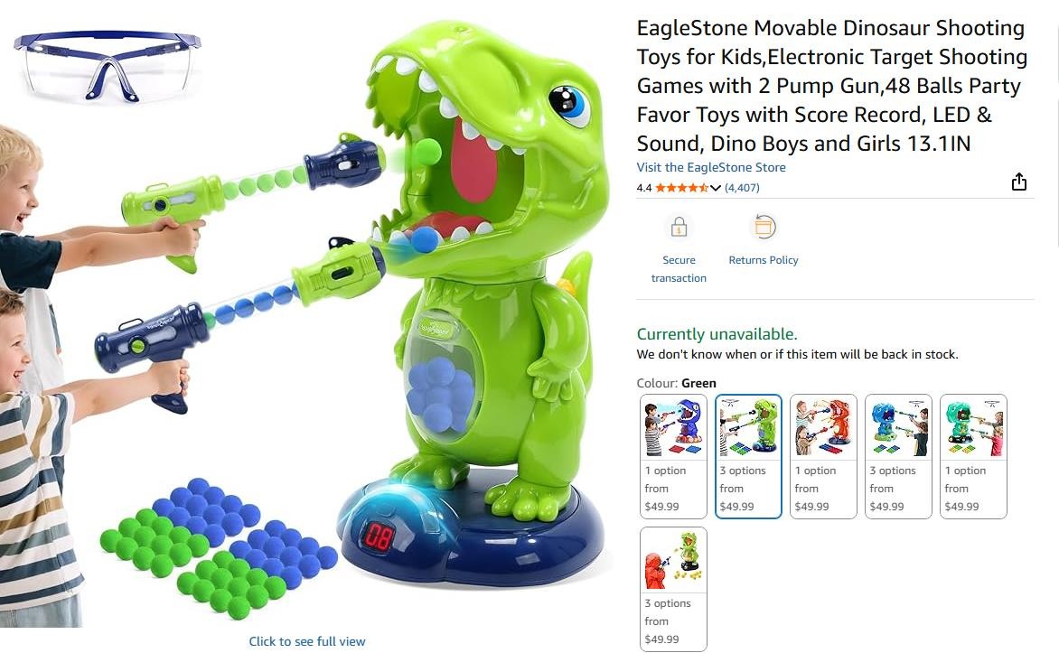Select the green dinosaur colour swatch
The width and height of the screenshot is (1059, 653).
pyautogui.click(x=748, y=456)
